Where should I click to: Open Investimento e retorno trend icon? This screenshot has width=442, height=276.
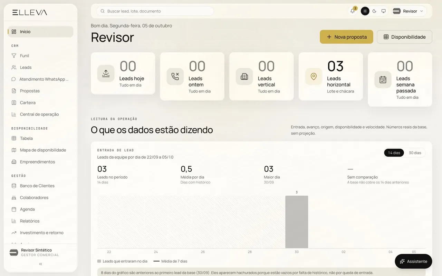point(14,233)
